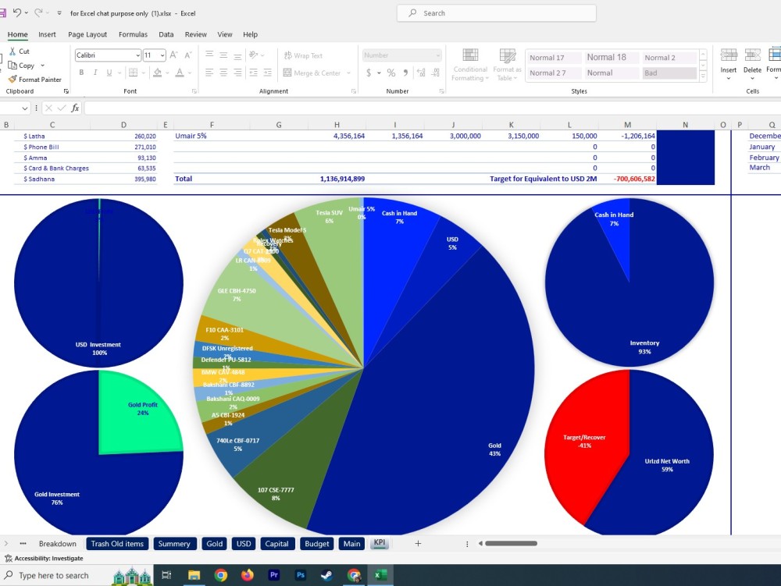Click the Delete cells icon
Viewport: 781px width, 586px height.
[751, 59]
